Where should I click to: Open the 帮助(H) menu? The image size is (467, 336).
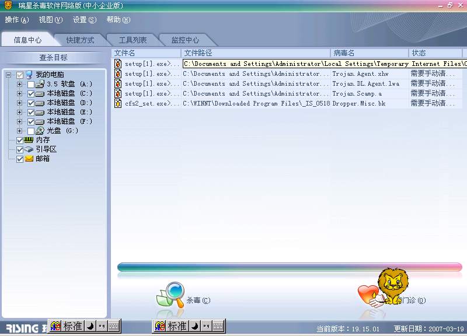click(119, 20)
